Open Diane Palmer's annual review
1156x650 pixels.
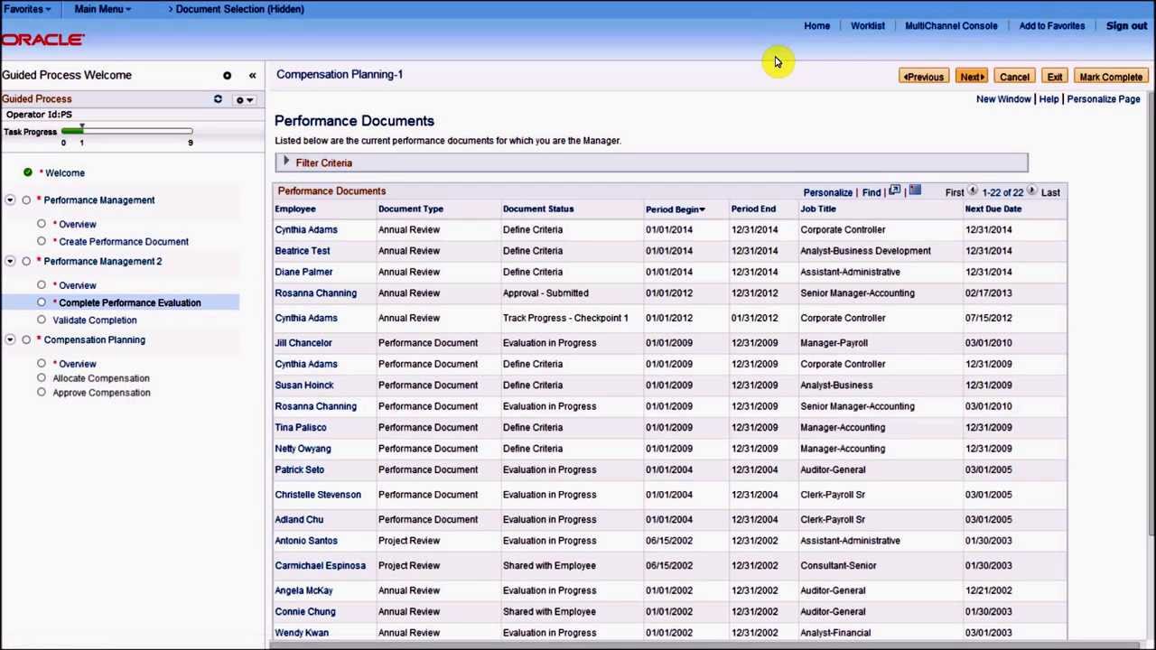(x=303, y=272)
